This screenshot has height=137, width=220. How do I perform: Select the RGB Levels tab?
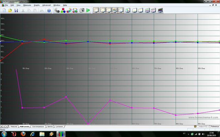(24, 126)
